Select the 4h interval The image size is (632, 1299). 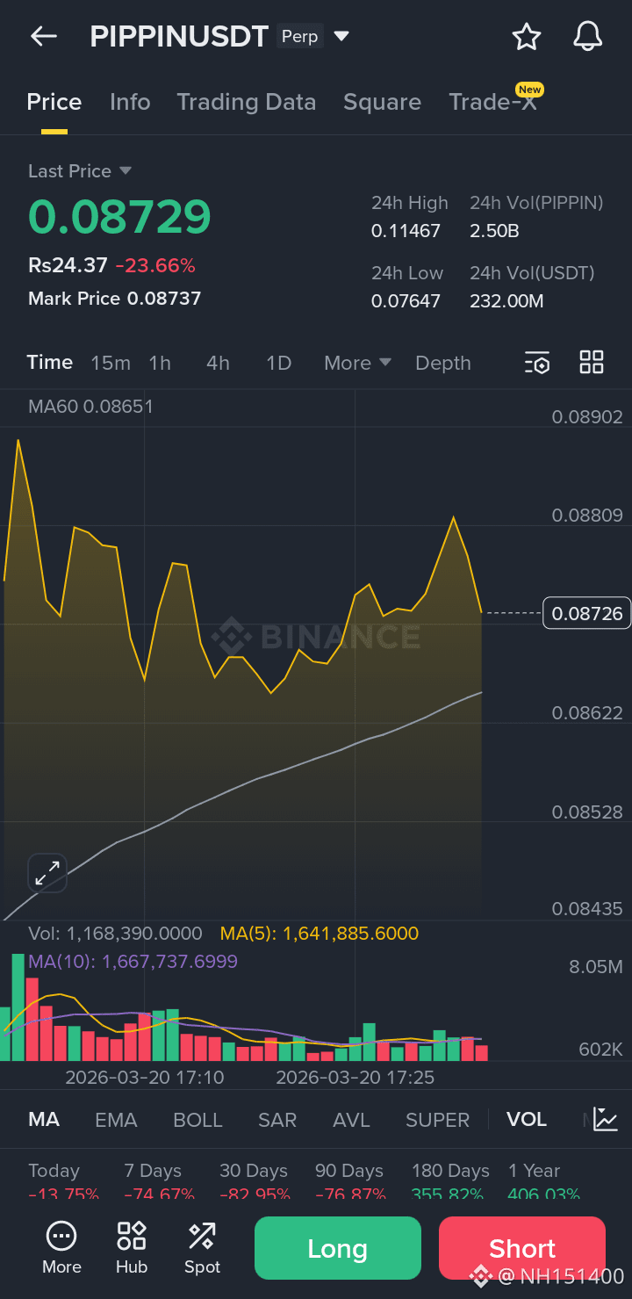pos(218,363)
